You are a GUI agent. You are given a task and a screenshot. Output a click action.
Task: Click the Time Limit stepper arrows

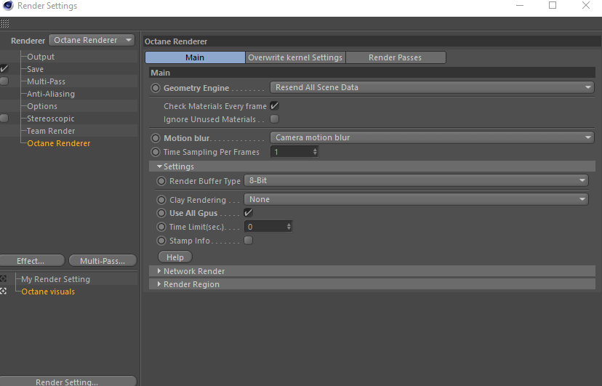click(x=289, y=227)
